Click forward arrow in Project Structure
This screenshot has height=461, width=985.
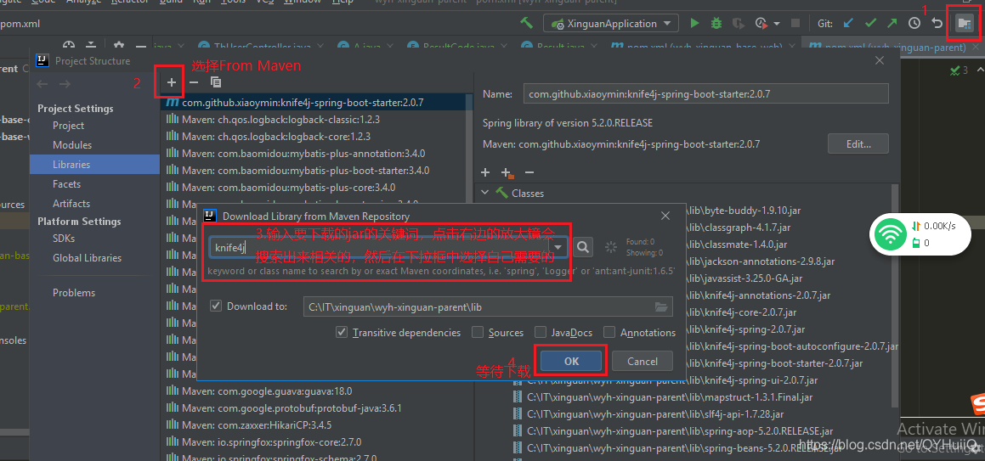(x=65, y=84)
